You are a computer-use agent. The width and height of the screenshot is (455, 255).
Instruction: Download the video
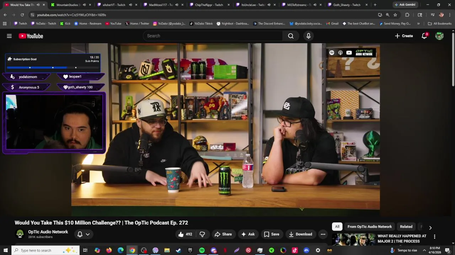(300, 234)
